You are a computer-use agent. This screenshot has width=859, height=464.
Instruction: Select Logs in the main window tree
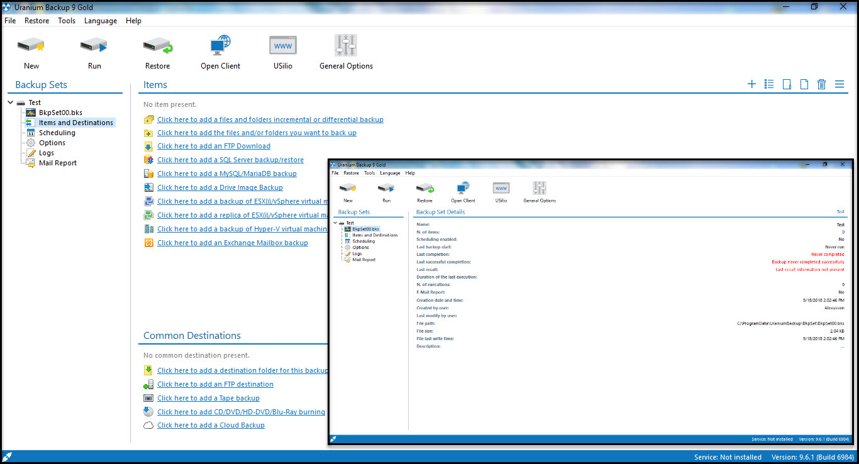[47, 153]
